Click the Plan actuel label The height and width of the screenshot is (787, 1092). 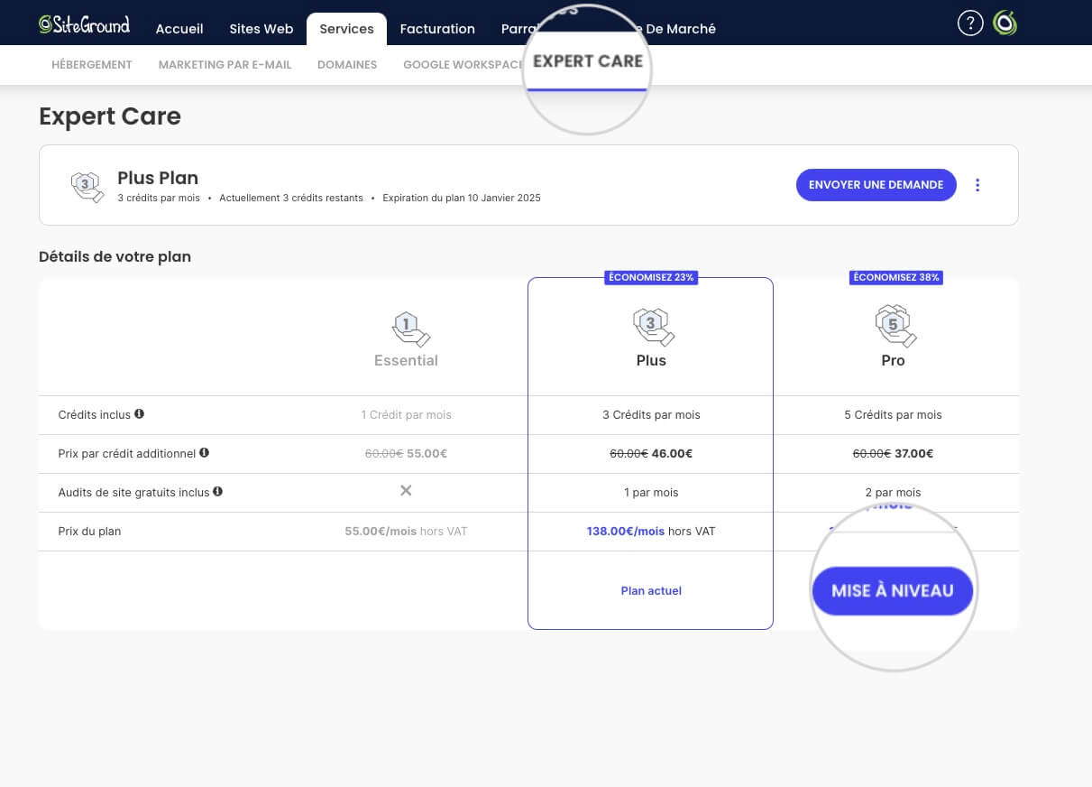point(651,591)
